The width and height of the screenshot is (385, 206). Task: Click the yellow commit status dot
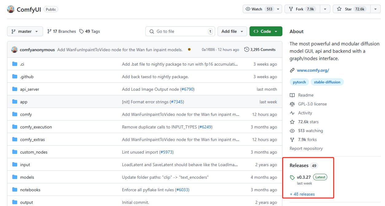click(x=189, y=49)
